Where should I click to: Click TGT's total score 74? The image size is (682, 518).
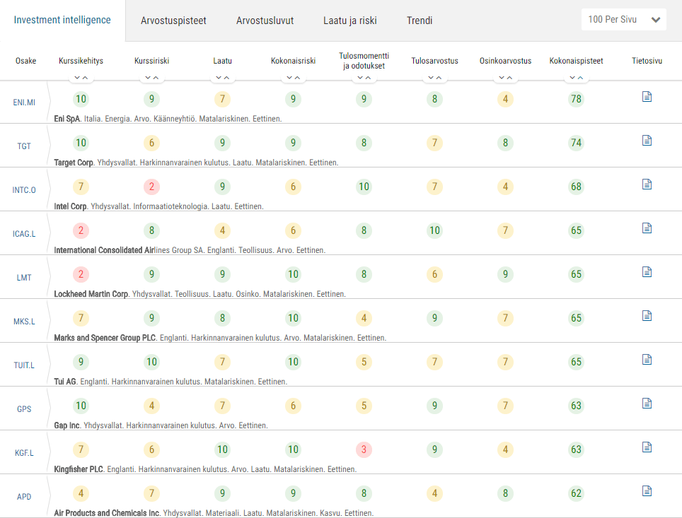(577, 143)
